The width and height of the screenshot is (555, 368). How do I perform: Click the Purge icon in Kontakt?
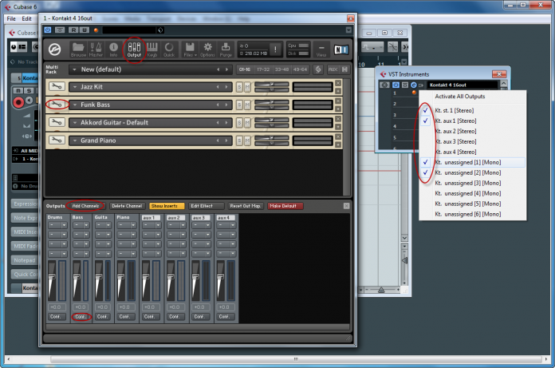click(226, 49)
